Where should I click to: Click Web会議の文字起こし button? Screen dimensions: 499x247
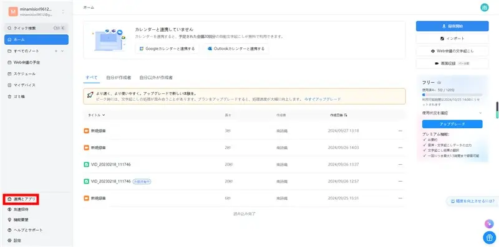pyautogui.click(x=452, y=51)
